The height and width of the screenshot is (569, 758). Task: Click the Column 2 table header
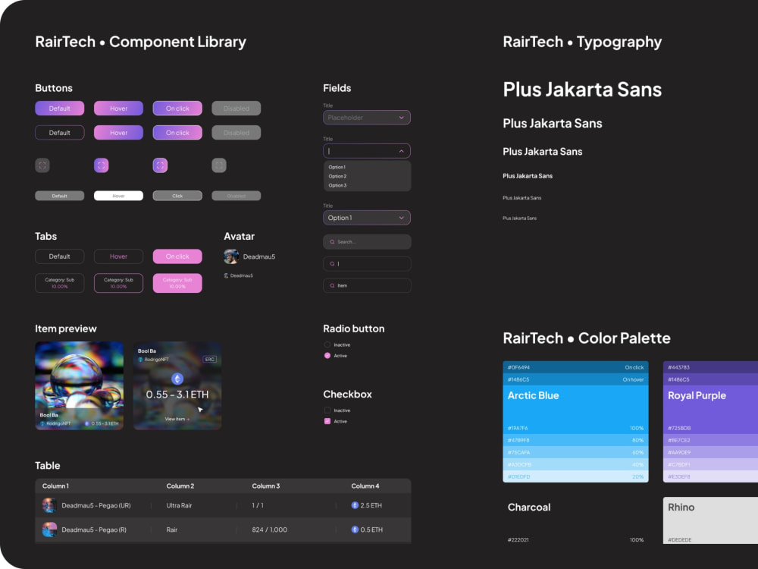[180, 486]
